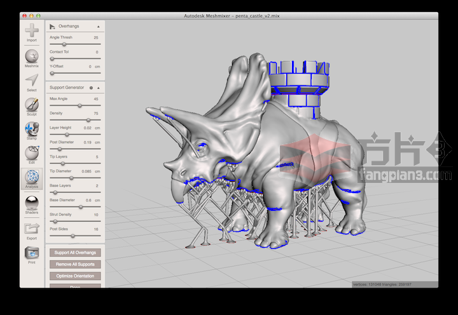The height and width of the screenshot is (315, 458).
Task: Click the Post Diameter value 0.19
Action: click(x=87, y=142)
